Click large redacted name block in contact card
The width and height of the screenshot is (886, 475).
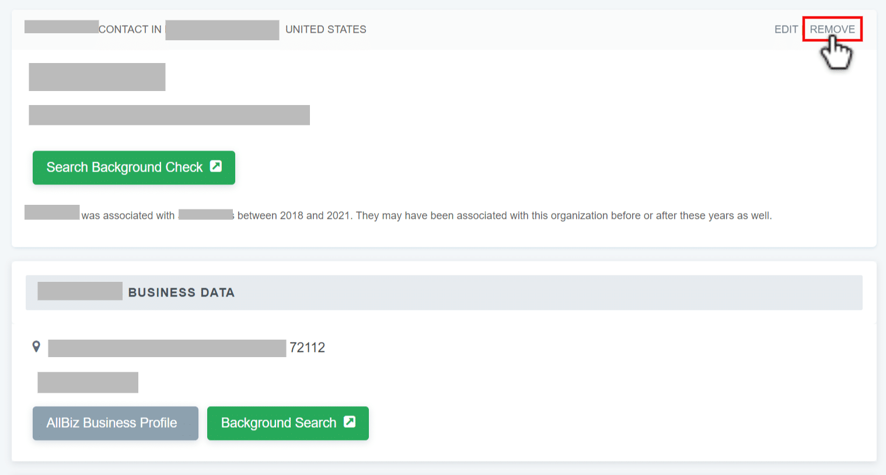coord(97,77)
